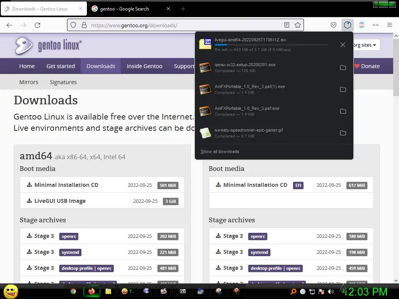
Task: Cancel the livegui-amd64 ISO download
Action: 343,45
